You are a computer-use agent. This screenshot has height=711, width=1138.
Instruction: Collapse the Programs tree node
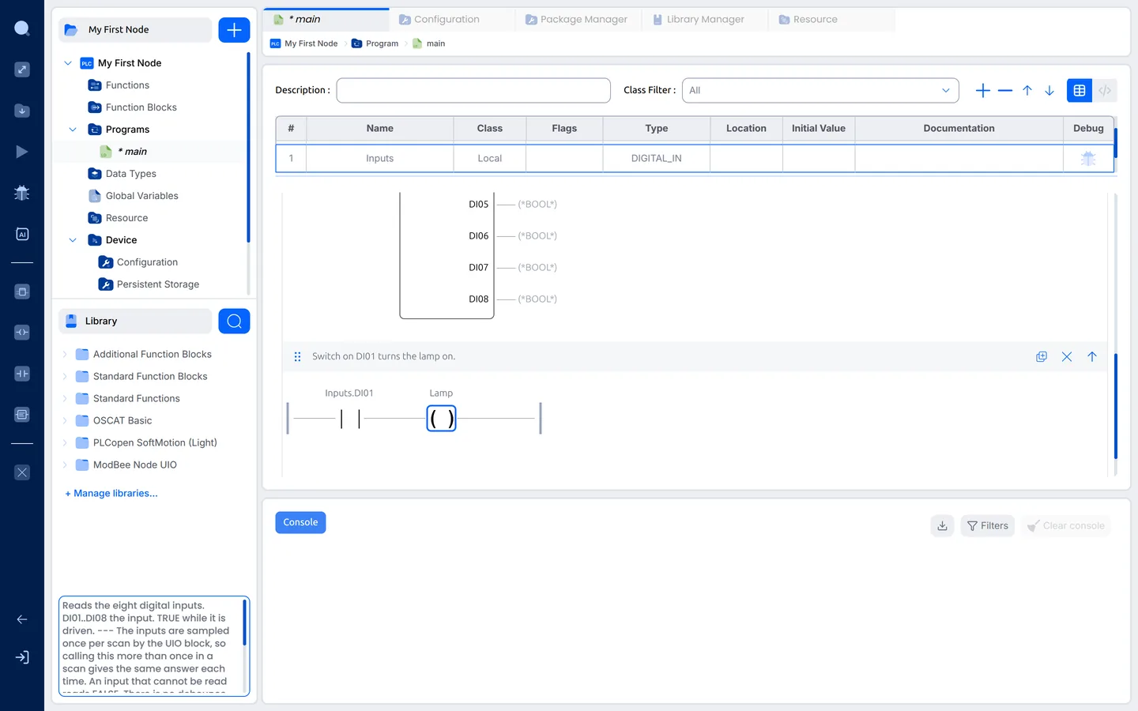pyautogui.click(x=73, y=130)
